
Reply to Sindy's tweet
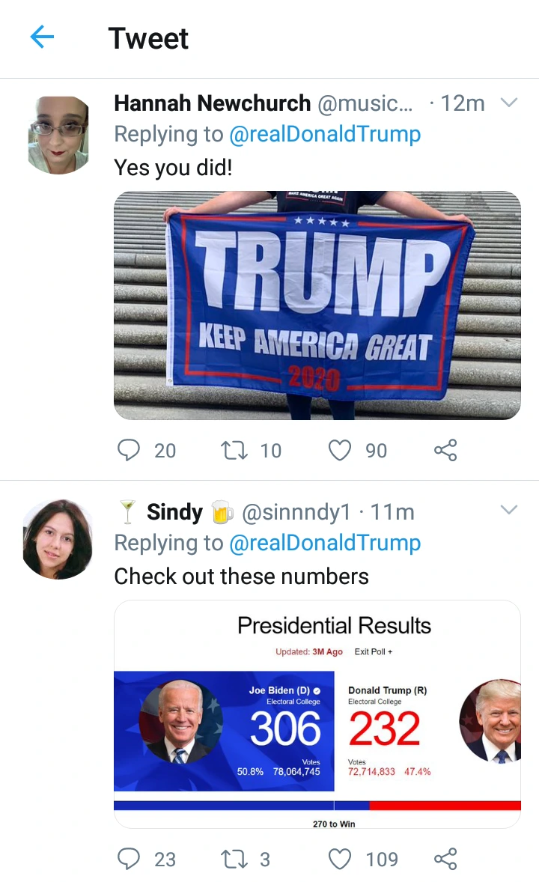pyautogui.click(x=128, y=859)
